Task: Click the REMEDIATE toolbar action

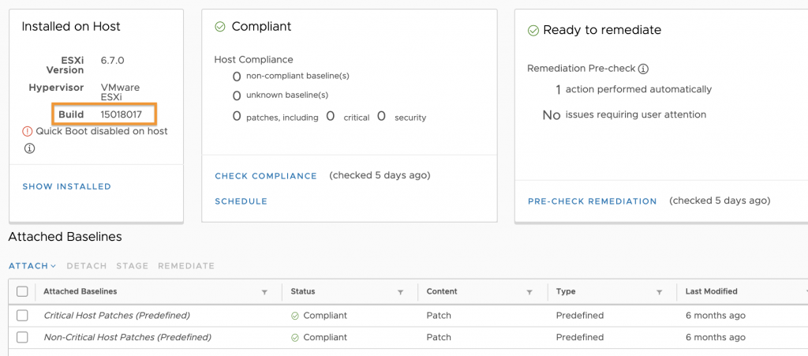Action: coord(186,266)
